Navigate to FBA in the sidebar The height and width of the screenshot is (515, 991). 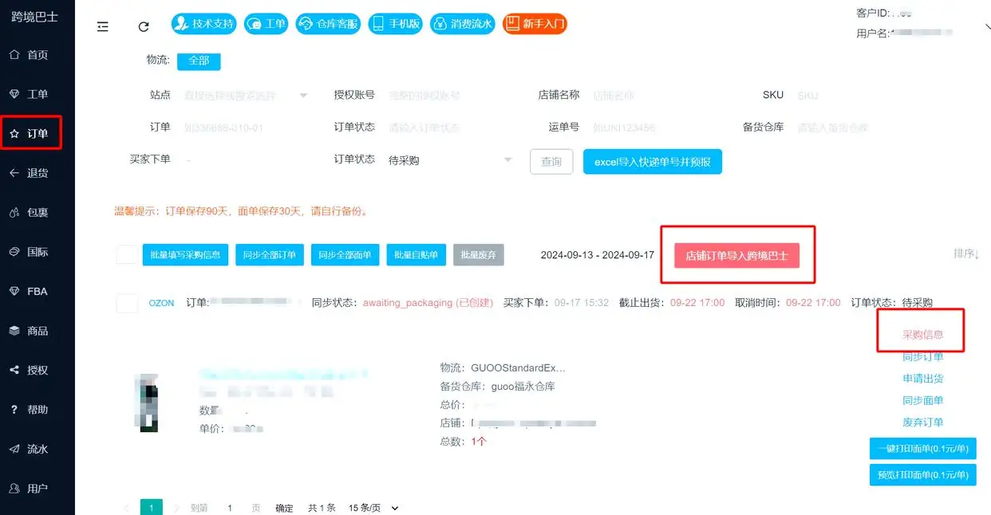pos(32,290)
